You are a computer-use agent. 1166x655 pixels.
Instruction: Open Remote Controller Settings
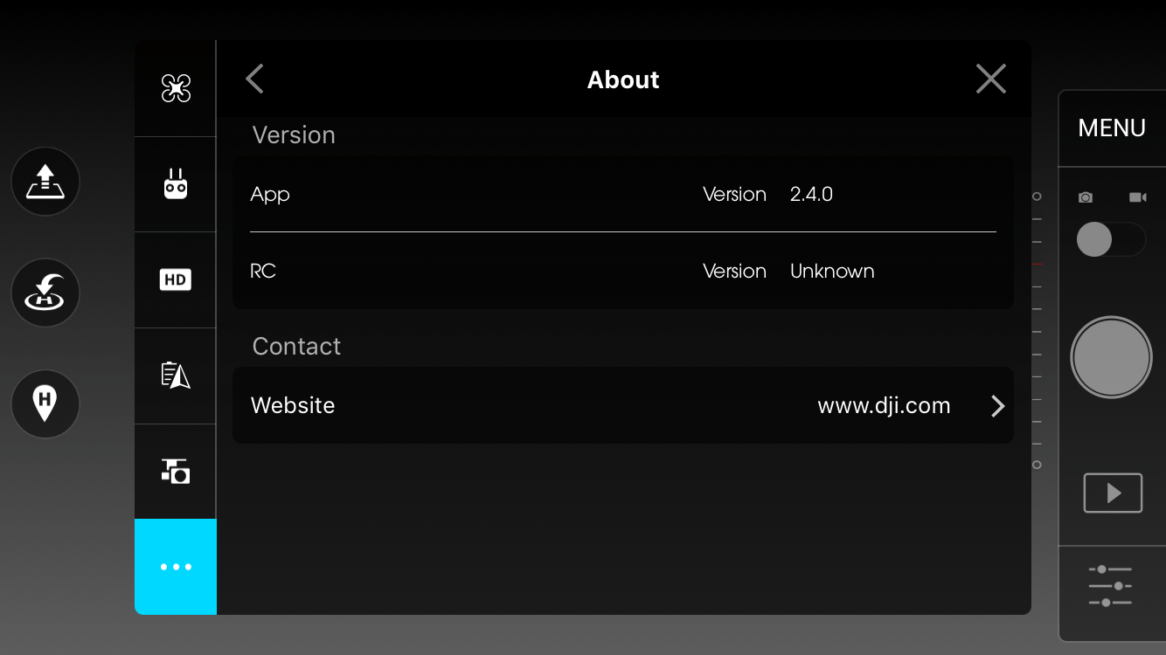[x=175, y=183]
